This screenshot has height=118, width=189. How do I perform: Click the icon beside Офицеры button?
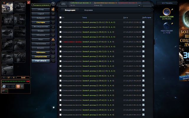pos(53,52)
